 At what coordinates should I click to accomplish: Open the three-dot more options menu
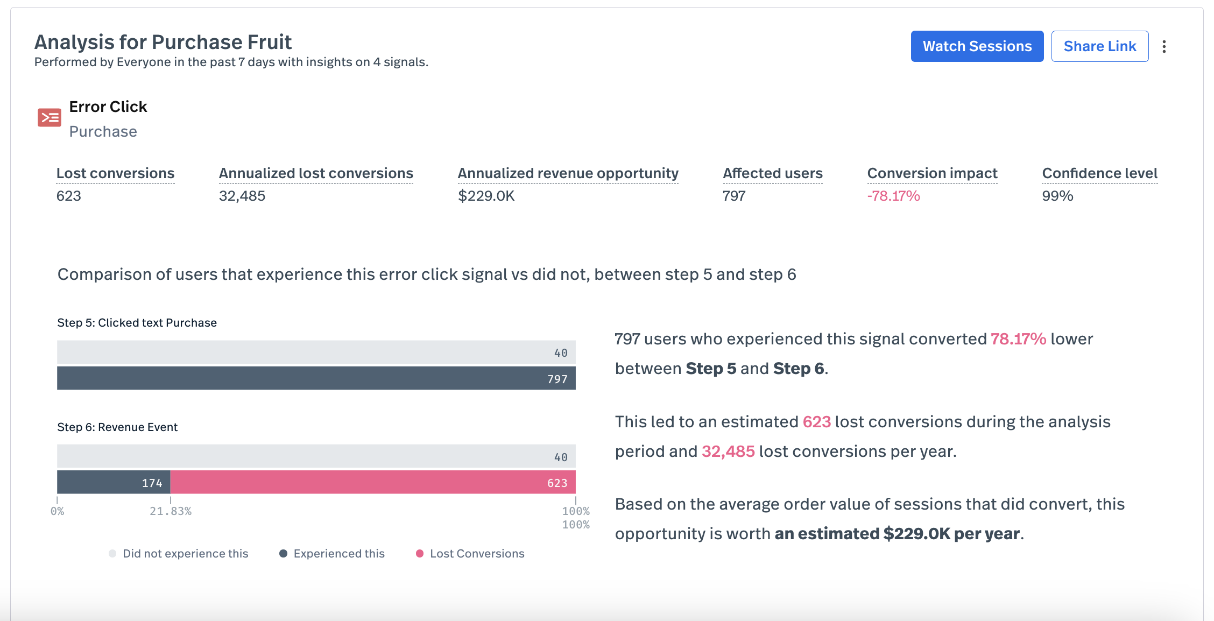(1164, 47)
